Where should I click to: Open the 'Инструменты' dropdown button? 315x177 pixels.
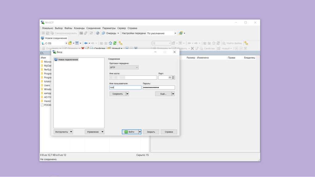coord(63,132)
